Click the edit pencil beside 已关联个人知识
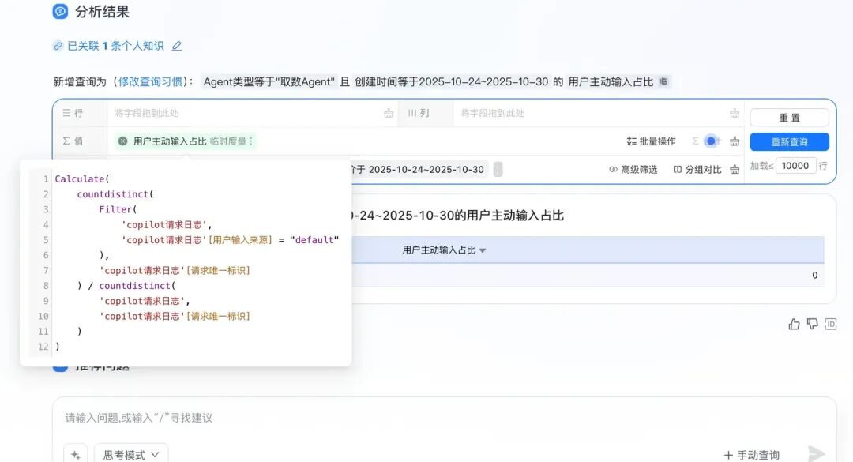The height and width of the screenshot is (462, 853). pos(177,47)
